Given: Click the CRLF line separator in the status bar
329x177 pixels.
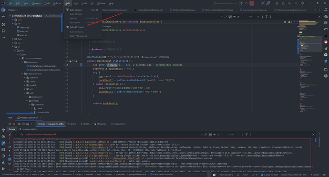Looking at the screenshot, I should 245,175.
